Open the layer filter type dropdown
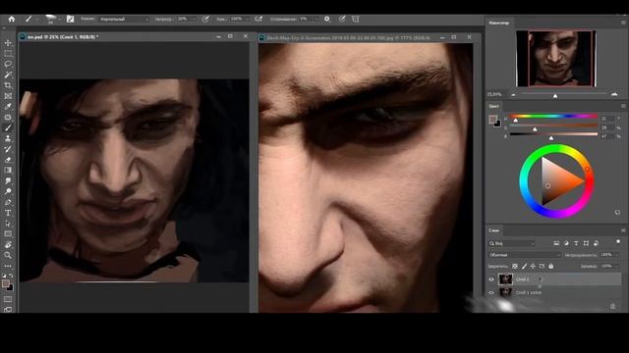The width and height of the screenshot is (629, 353). tap(512, 243)
